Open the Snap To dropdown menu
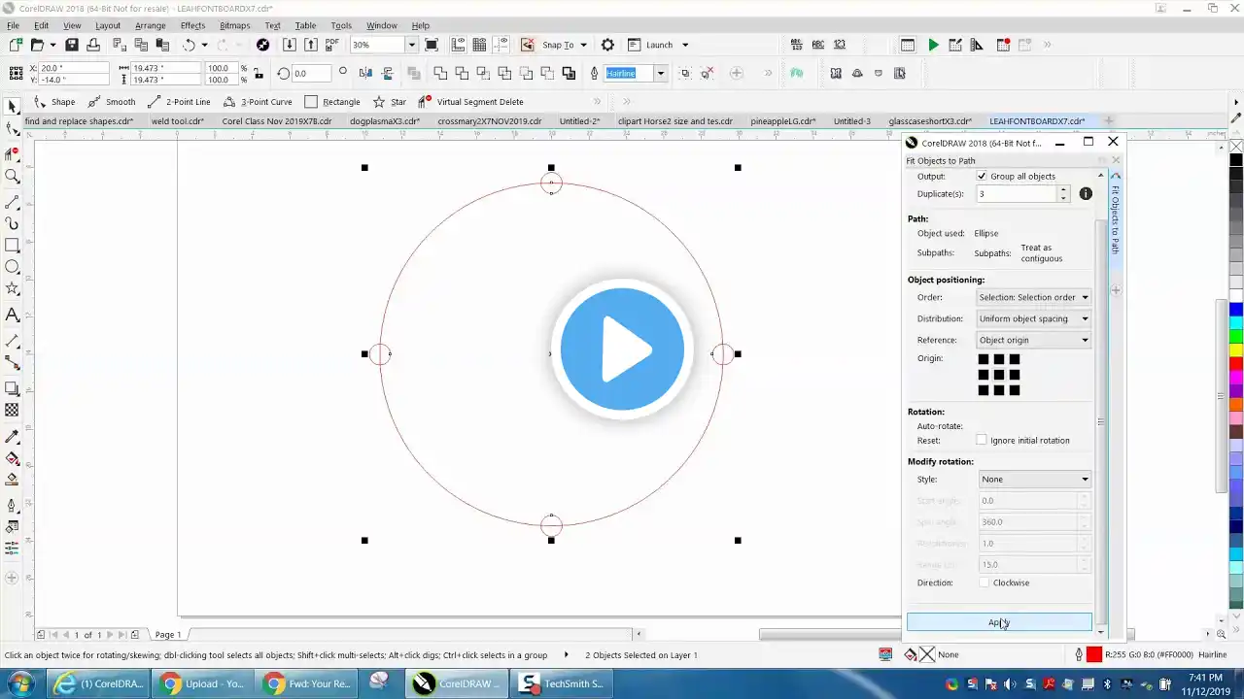Screen dimensions: 1244x699 (583, 45)
